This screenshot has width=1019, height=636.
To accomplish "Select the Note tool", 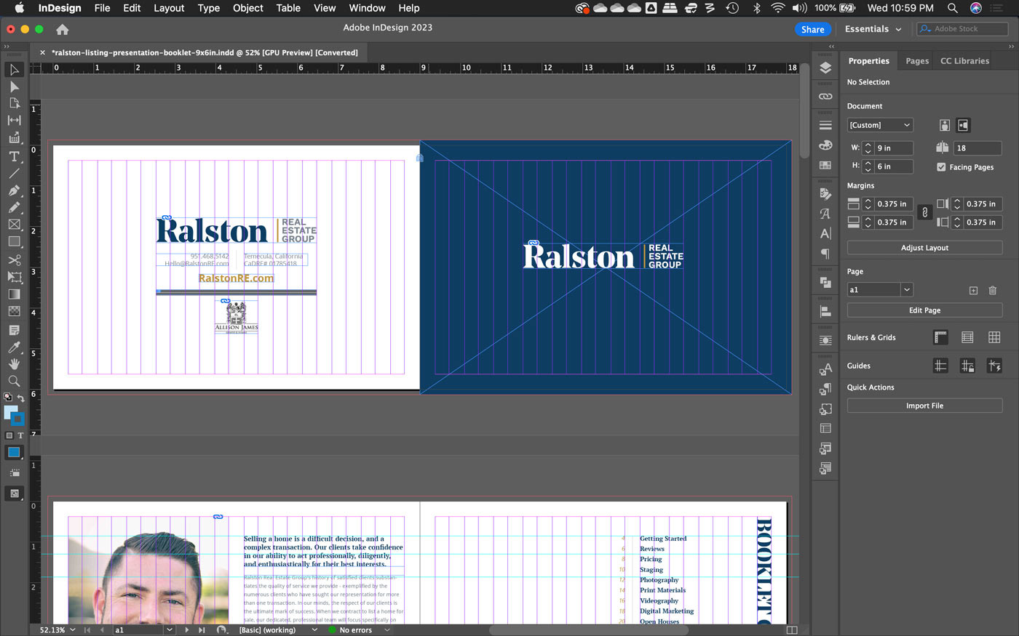I will click(14, 330).
